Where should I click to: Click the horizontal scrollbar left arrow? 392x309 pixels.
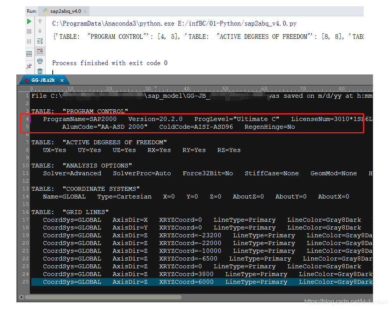pos(21,297)
